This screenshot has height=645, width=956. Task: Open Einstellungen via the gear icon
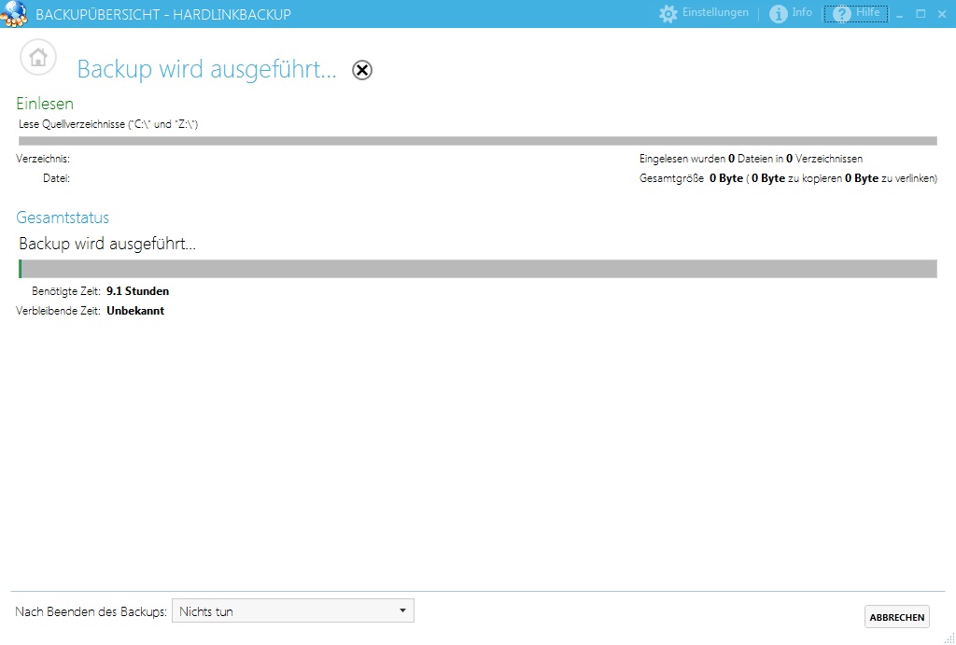coord(668,14)
